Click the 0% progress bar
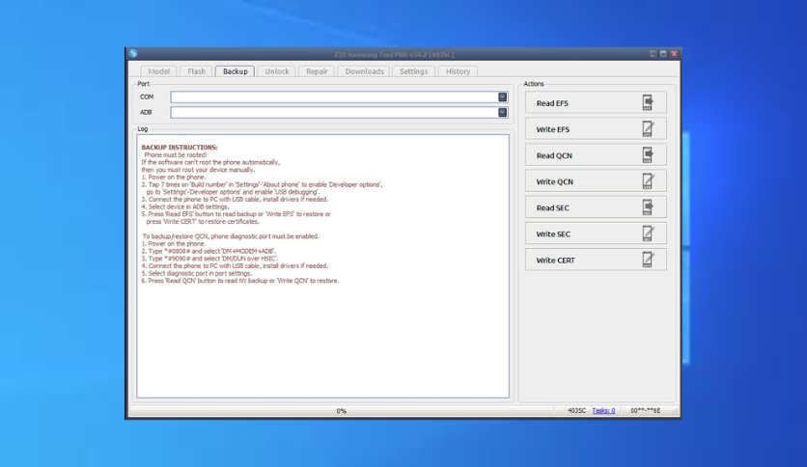Image resolution: width=807 pixels, height=467 pixels. (x=341, y=411)
